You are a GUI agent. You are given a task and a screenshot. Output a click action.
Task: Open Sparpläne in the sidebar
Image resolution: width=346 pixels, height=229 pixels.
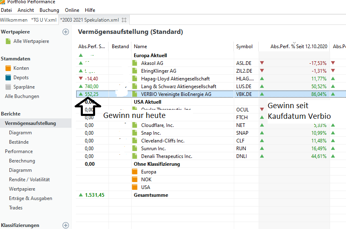24,87
